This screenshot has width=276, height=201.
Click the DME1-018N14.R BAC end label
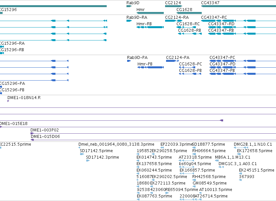click(24, 98)
